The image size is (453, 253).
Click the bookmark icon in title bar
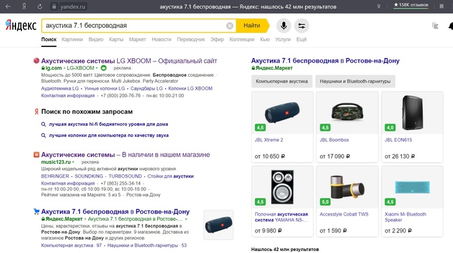441,6
